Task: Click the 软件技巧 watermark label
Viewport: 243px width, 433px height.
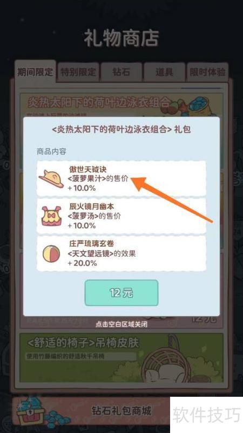Action: click(x=206, y=415)
